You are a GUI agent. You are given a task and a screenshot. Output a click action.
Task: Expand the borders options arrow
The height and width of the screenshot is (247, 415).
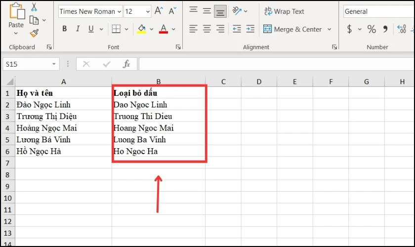126,29
